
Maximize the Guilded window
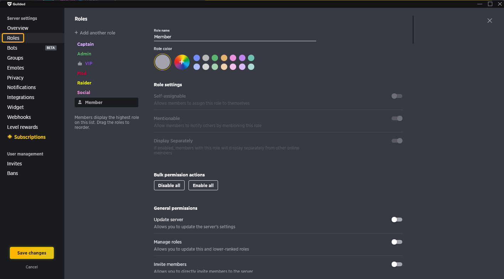490,4
